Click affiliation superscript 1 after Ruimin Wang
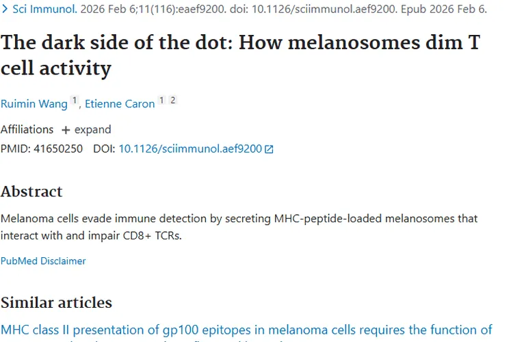 pos(75,101)
